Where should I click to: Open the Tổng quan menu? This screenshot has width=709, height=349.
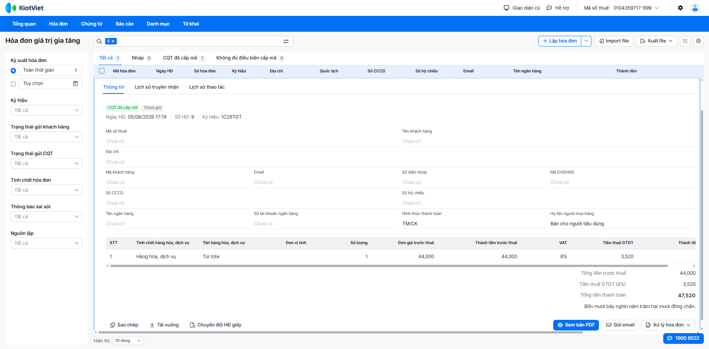point(24,24)
